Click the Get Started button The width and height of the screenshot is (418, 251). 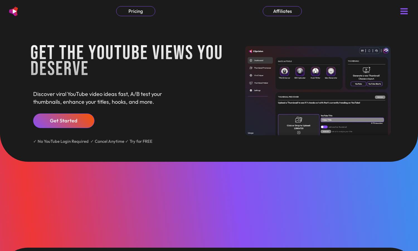[x=64, y=121]
